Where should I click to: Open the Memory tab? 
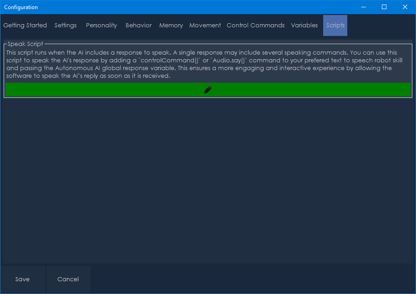(x=171, y=25)
